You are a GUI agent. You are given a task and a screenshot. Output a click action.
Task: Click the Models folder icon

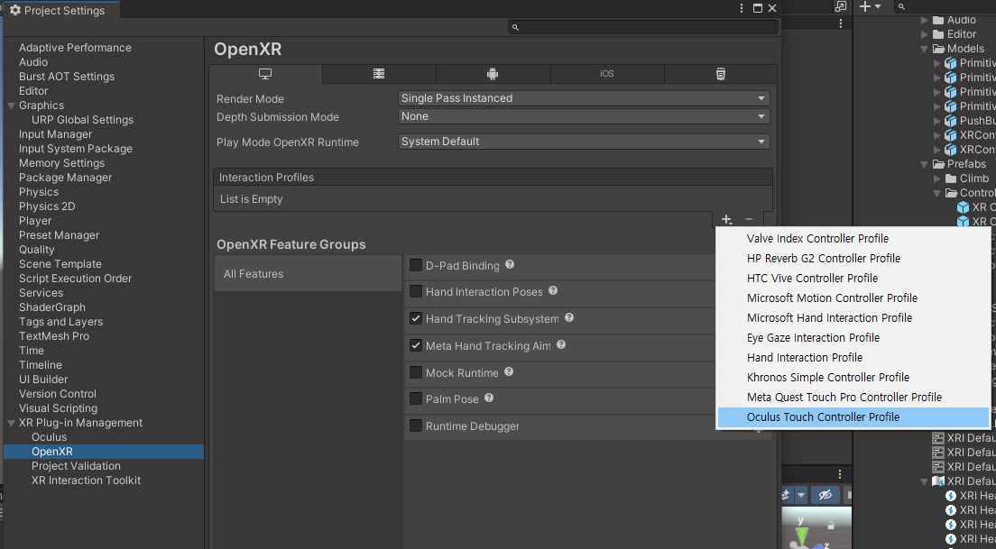click(938, 49)
